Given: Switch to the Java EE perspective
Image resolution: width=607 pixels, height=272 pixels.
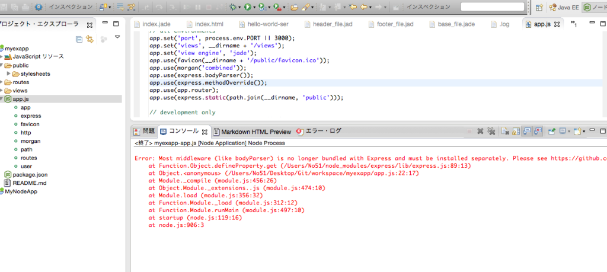Looking at the screenshot, I should click(564, 7).
